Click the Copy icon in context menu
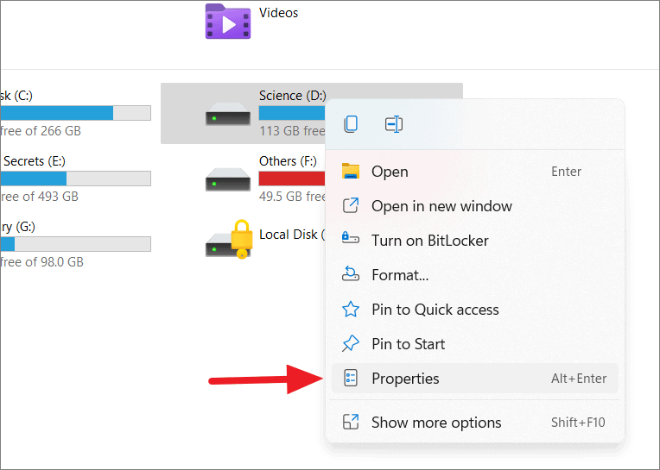 click(351, 124)
